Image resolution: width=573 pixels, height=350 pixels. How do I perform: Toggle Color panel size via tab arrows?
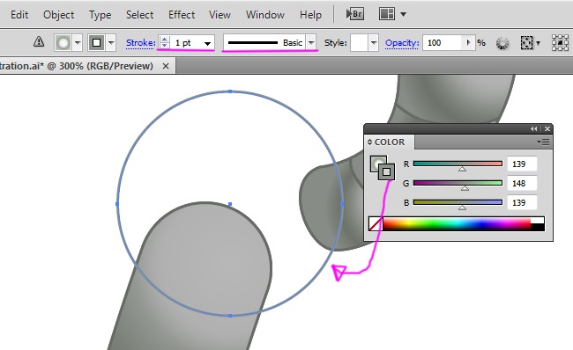pos(369,142)
